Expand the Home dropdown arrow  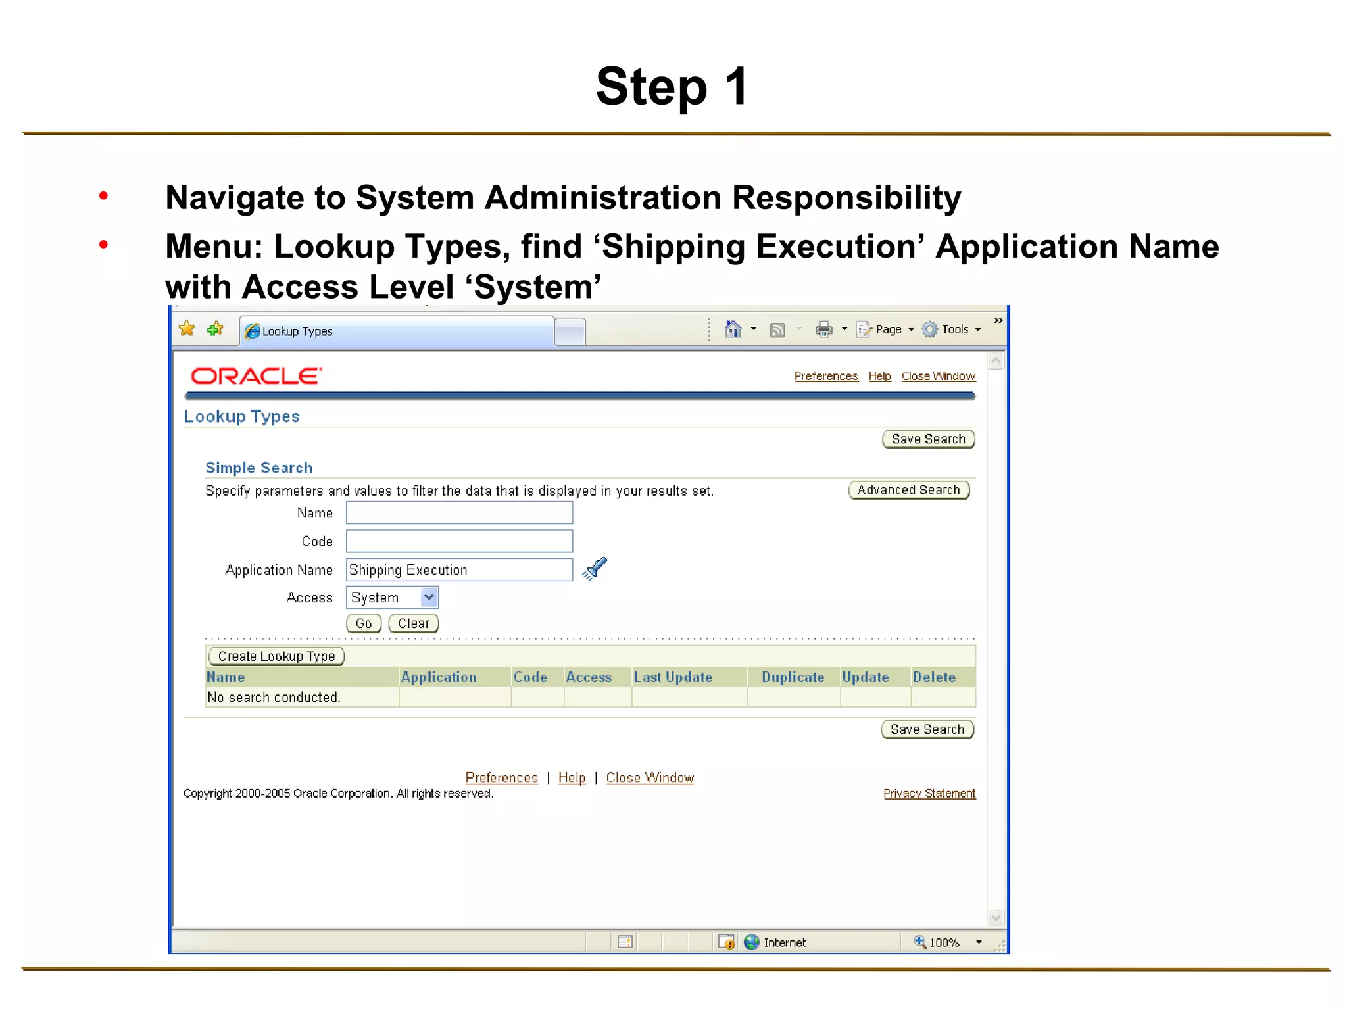pyautogui.click(x=754, y=329)
